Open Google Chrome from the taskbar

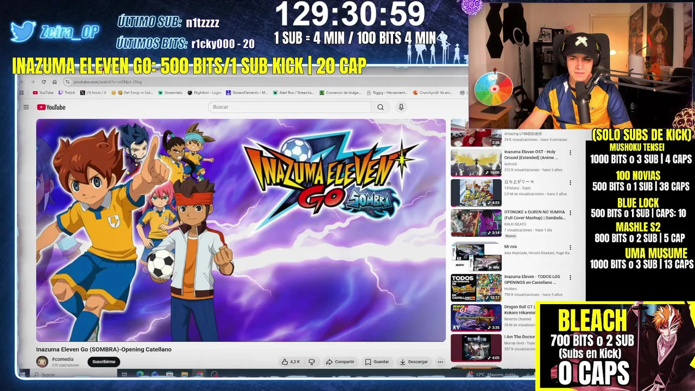pyautogui.click(x=200, y=374)
